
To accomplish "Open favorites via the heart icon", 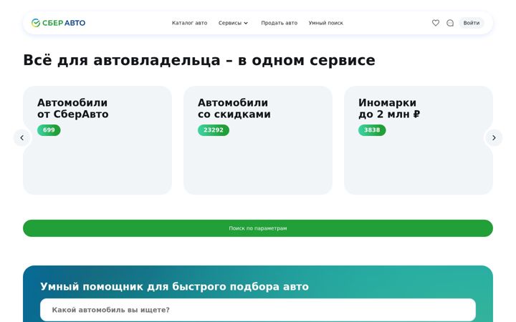I will 436,23.
